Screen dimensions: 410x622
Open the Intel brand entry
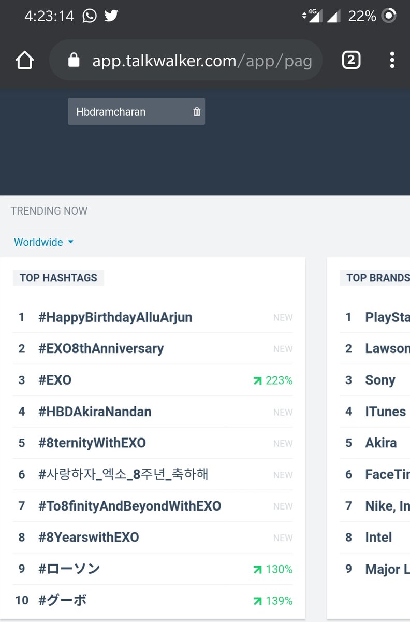click(x=378, y=538)
